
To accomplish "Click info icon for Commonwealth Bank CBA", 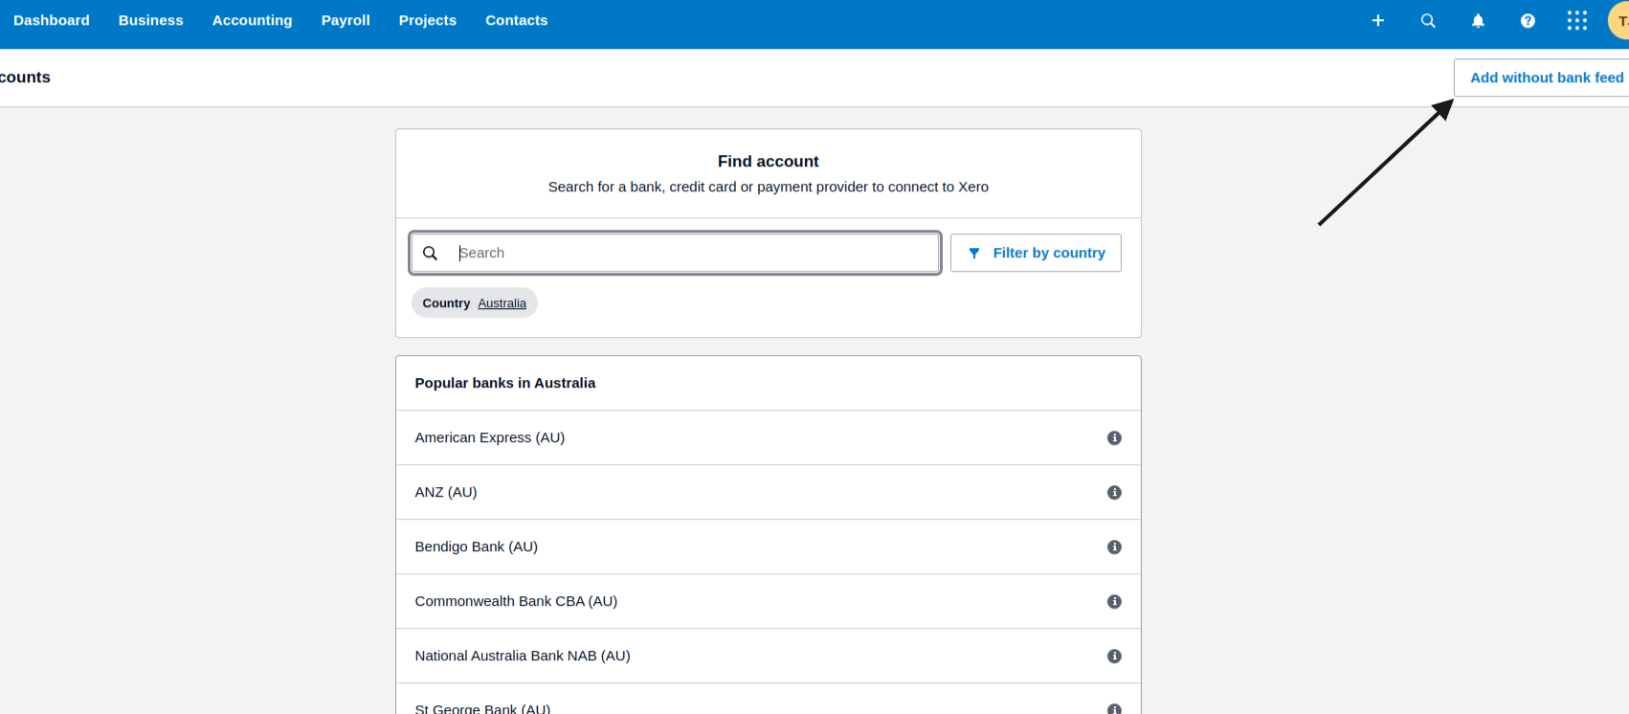I will 1114,601.
